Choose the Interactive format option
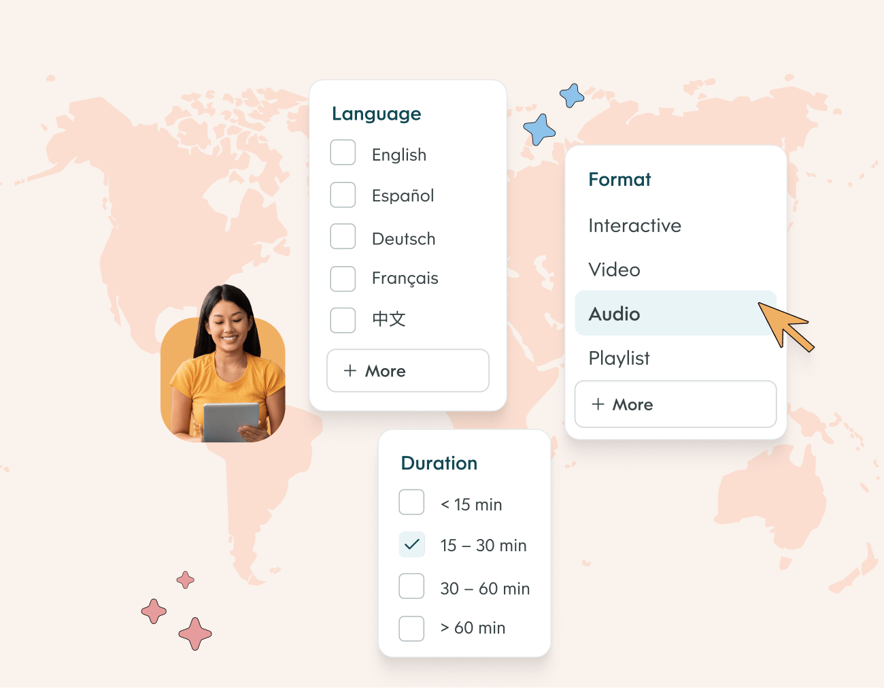The height and width of the screenshot is (688, 884). (634, 226)
